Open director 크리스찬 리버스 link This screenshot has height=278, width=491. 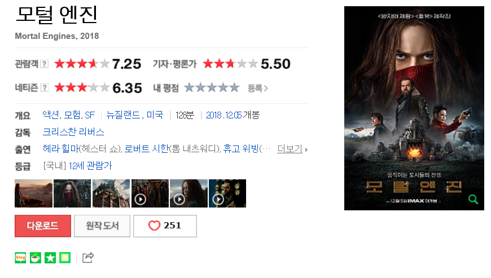(x=73, y=131)
